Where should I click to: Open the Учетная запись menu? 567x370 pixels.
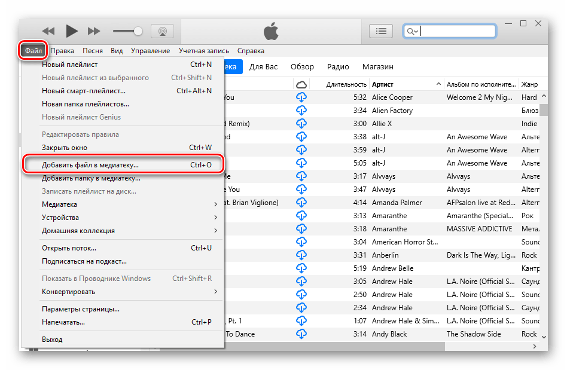coord(204,51)
